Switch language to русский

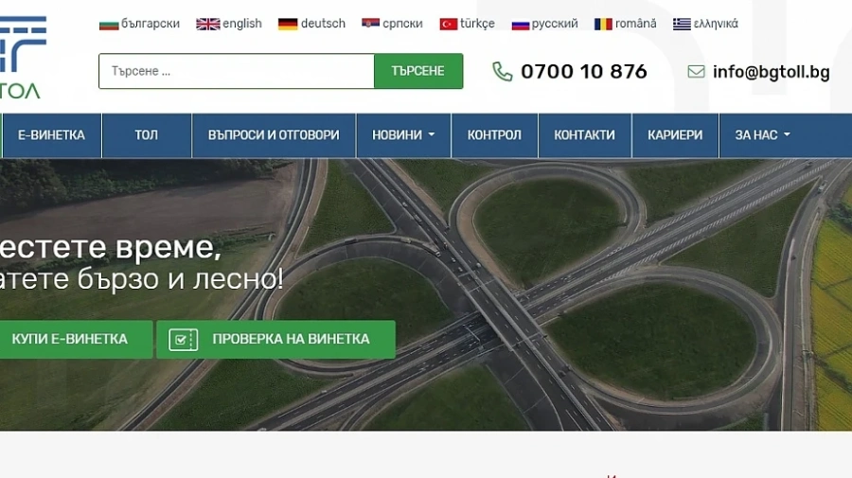pyautogui.click(x=555, y=24)
